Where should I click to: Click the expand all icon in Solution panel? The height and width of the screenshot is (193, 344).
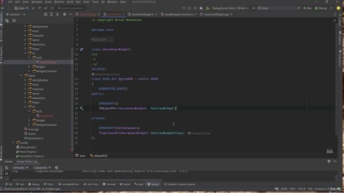coord(52,14)
